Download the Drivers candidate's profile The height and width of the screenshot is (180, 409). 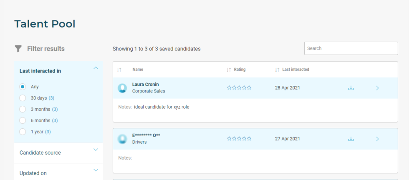351,139
